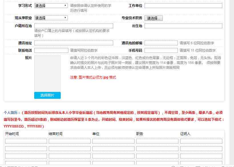
Task: Click second-row 单位 field in resume table
Action: 113,149
